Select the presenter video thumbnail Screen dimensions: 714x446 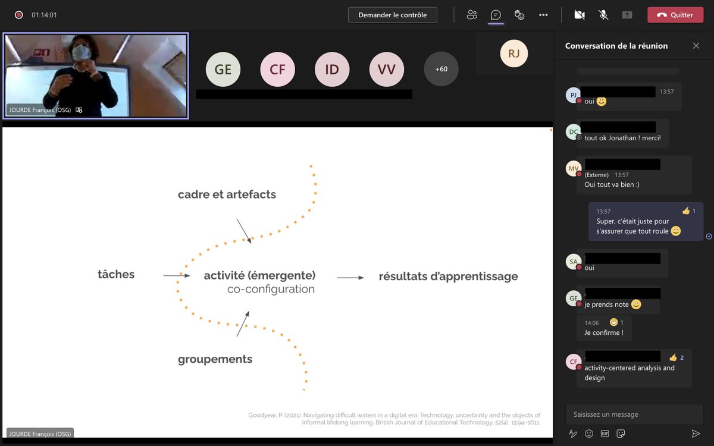click(x=96, y=76)
